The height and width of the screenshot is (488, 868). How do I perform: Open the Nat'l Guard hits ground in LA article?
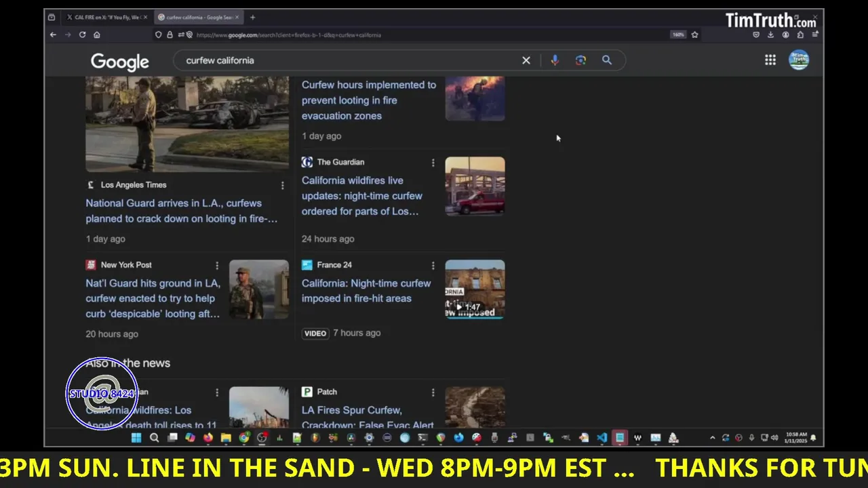[x=153, y=299]
